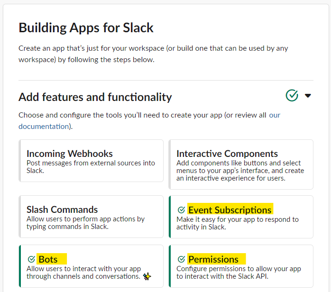This screenshot has width=331, height=292.
Task: Click the checkmark icon next to Permissions
Action: (181, 259)
